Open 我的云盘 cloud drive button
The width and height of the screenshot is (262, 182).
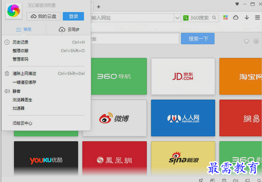pos(44,16)
